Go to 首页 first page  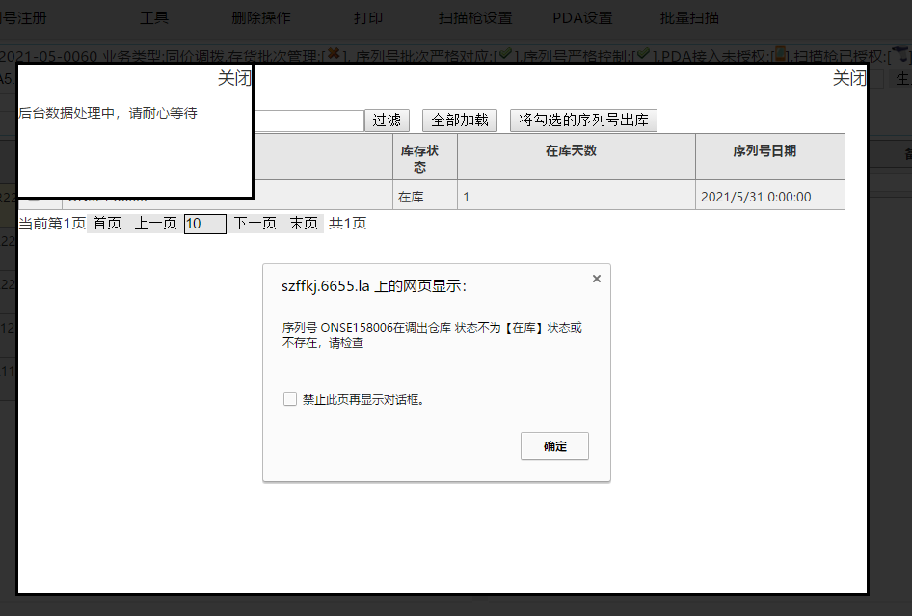107,224
